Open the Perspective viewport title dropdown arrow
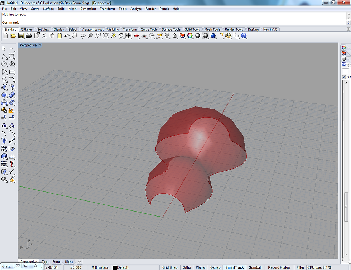The image size is (351, 270). click(x=40, y=45)
